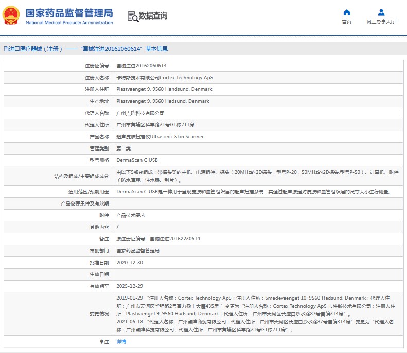Screen dimensions: 407x353
Task: Click the document icon before 进口医疗器械
Action: [6, 49]
